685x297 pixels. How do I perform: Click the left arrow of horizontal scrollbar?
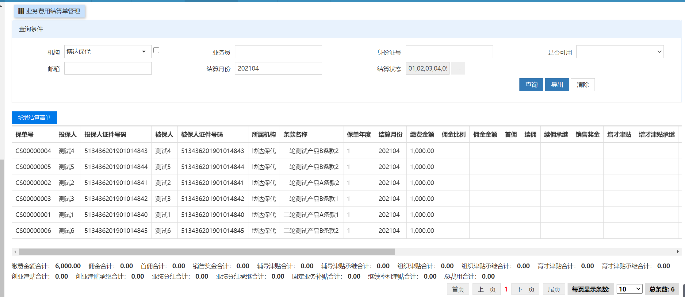pyautogui.click(x=15, y=252)
